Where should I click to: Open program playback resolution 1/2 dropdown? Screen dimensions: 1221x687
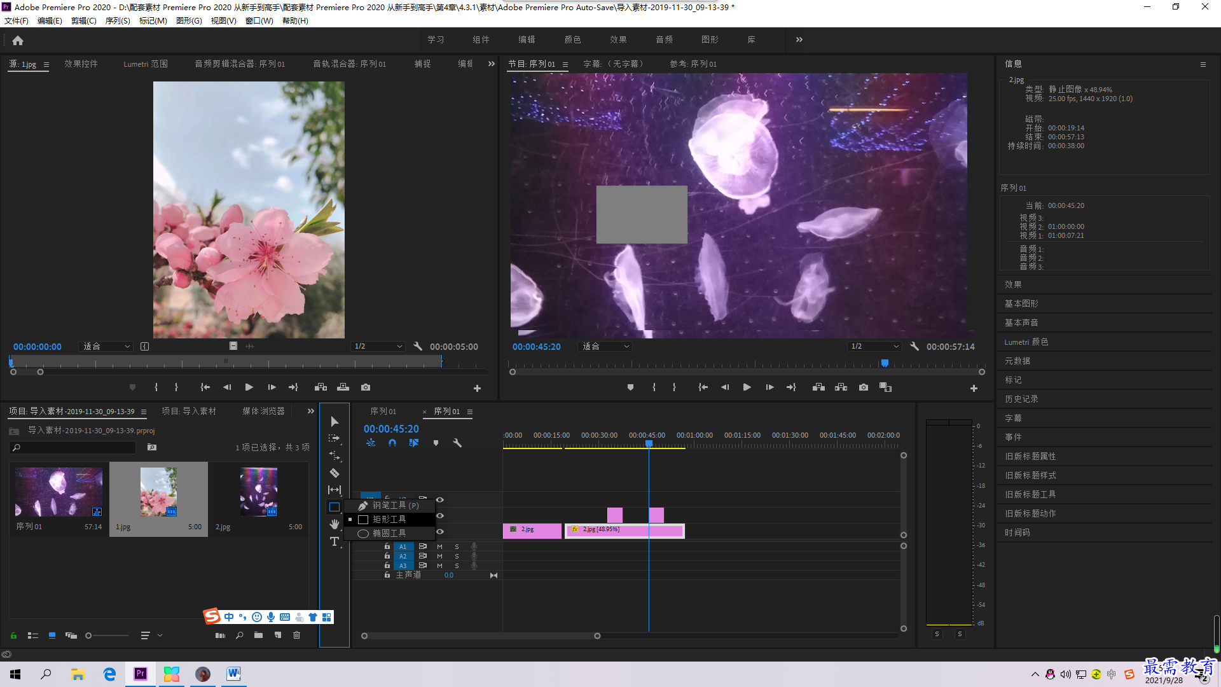(x=875, y=347)
